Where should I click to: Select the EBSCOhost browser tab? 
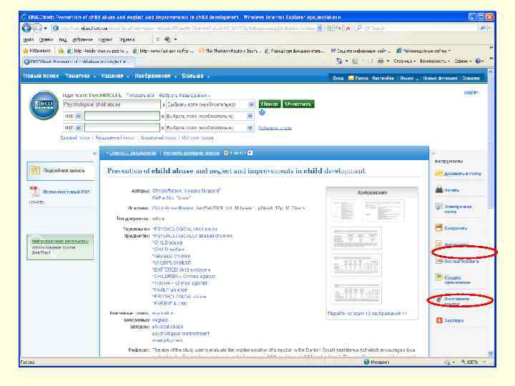tap(78, 61)
